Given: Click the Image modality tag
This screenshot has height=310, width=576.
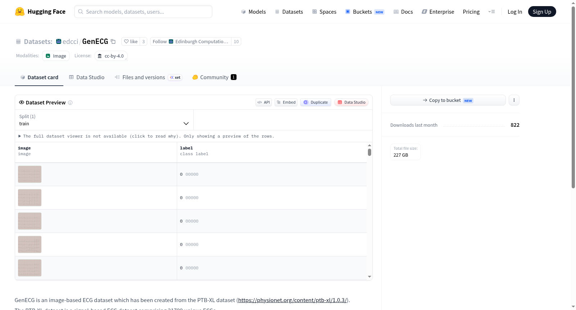Looking at the screenshot, I should tap(56, 56).
